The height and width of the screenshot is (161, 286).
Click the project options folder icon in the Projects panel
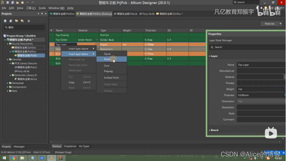(22, 21)
